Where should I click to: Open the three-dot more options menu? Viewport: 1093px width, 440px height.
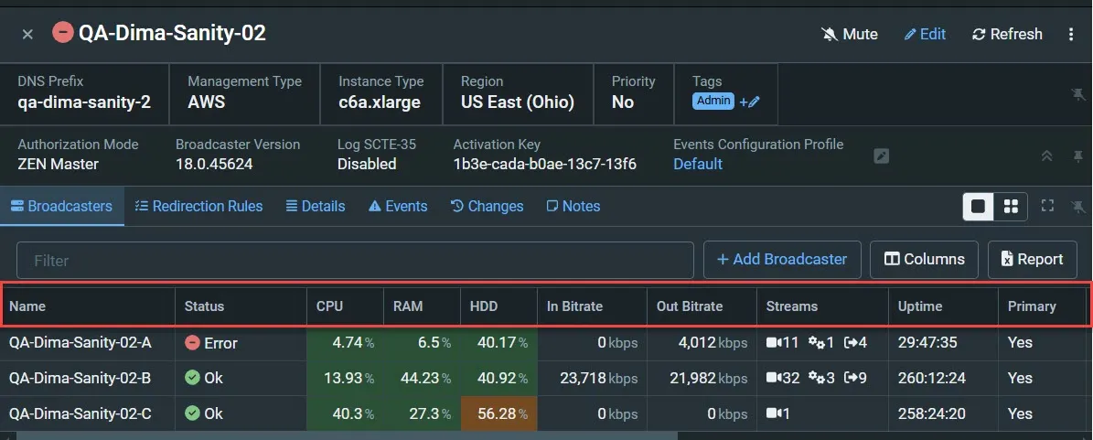(1071, 34)
